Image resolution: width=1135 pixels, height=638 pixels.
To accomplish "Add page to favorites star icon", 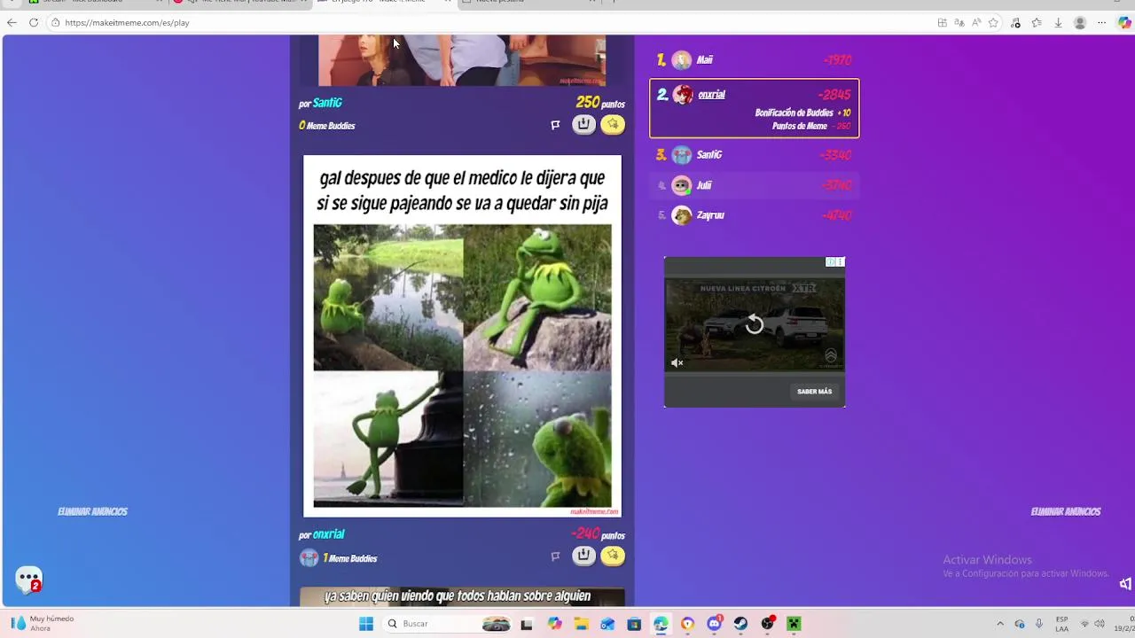I will (x=993, y=23).
